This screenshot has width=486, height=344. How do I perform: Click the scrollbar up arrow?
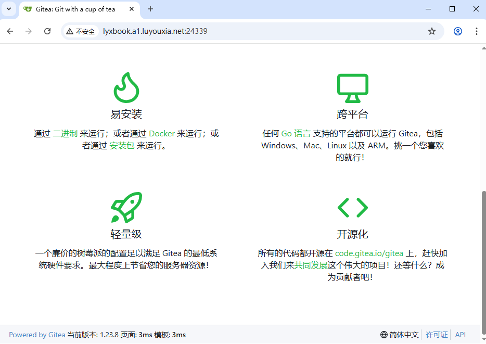483,48
